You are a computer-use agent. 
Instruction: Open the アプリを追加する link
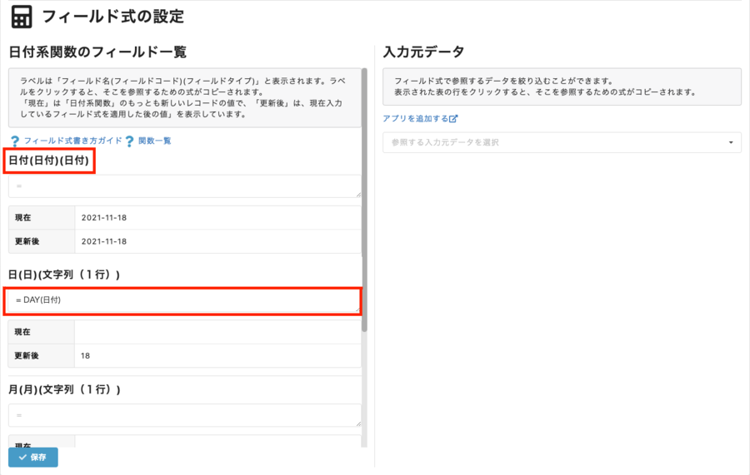pos(415,118)
